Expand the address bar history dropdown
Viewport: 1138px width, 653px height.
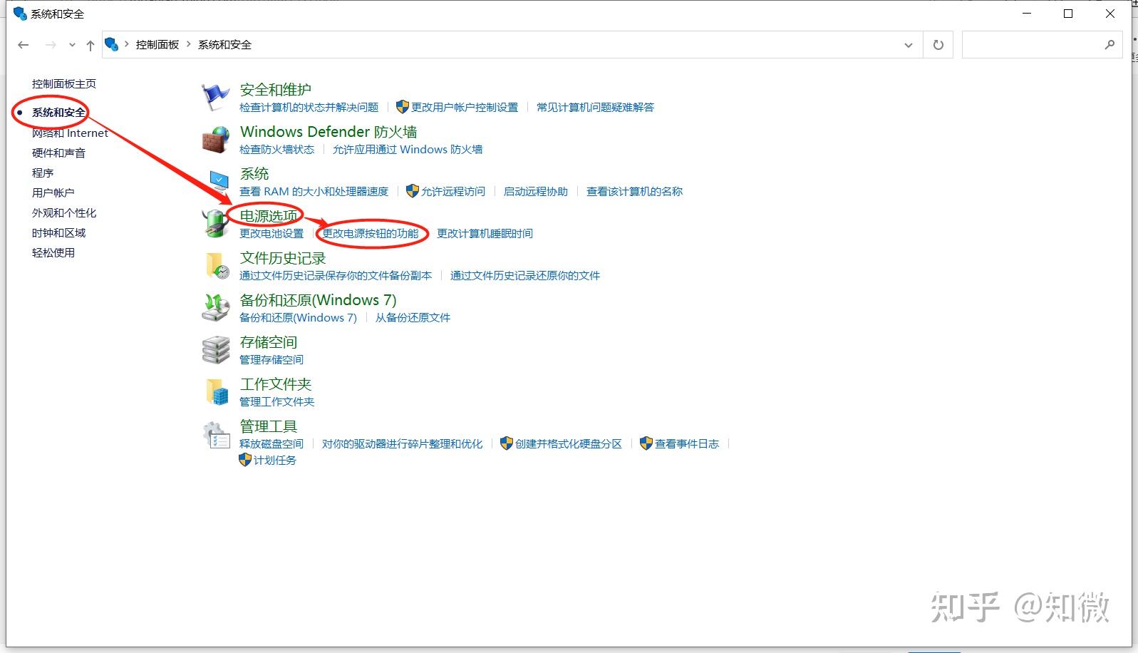(x=909, y=45)
